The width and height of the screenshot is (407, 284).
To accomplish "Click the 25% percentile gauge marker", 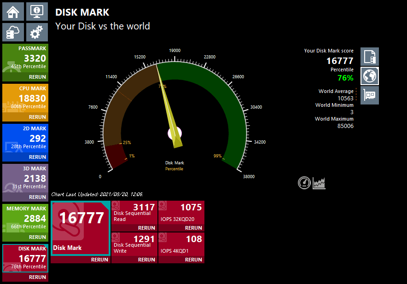I will pyautogui.click(x=127, y=143).
